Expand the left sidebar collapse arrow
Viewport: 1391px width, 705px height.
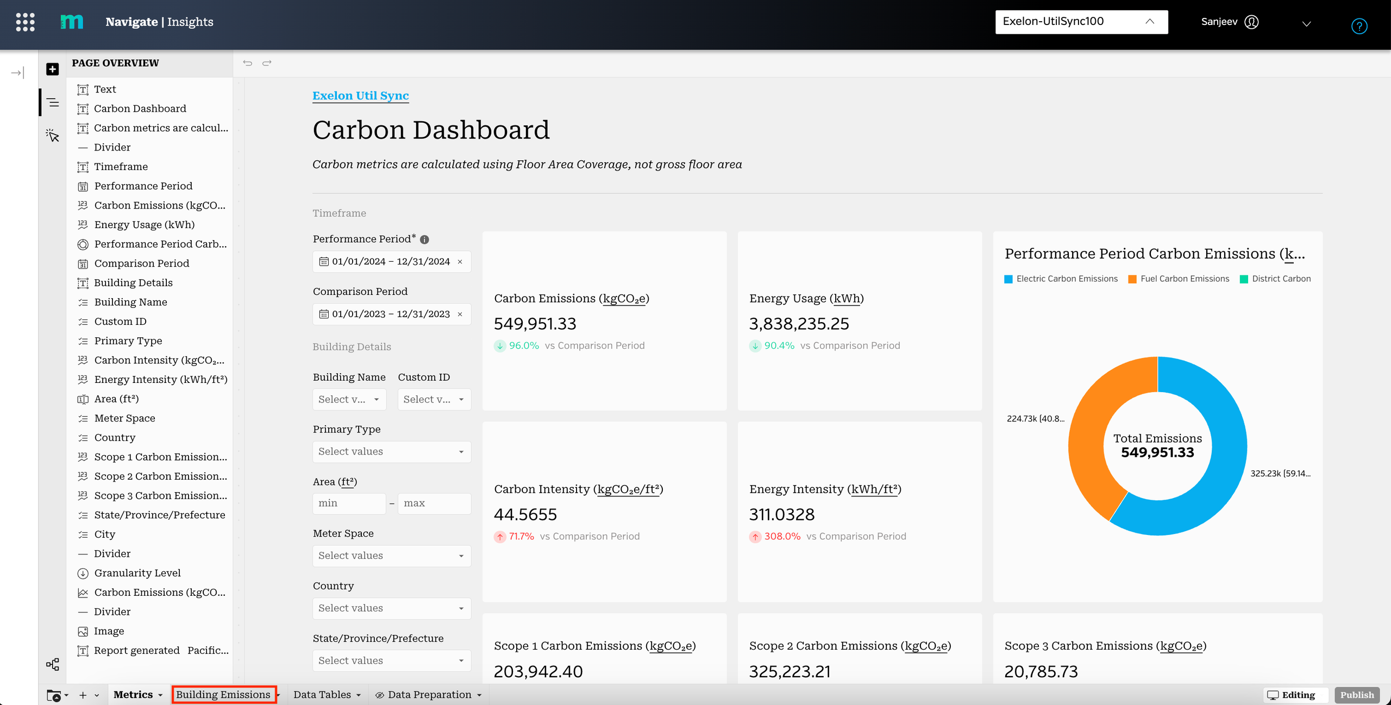(x=18, y=73)
